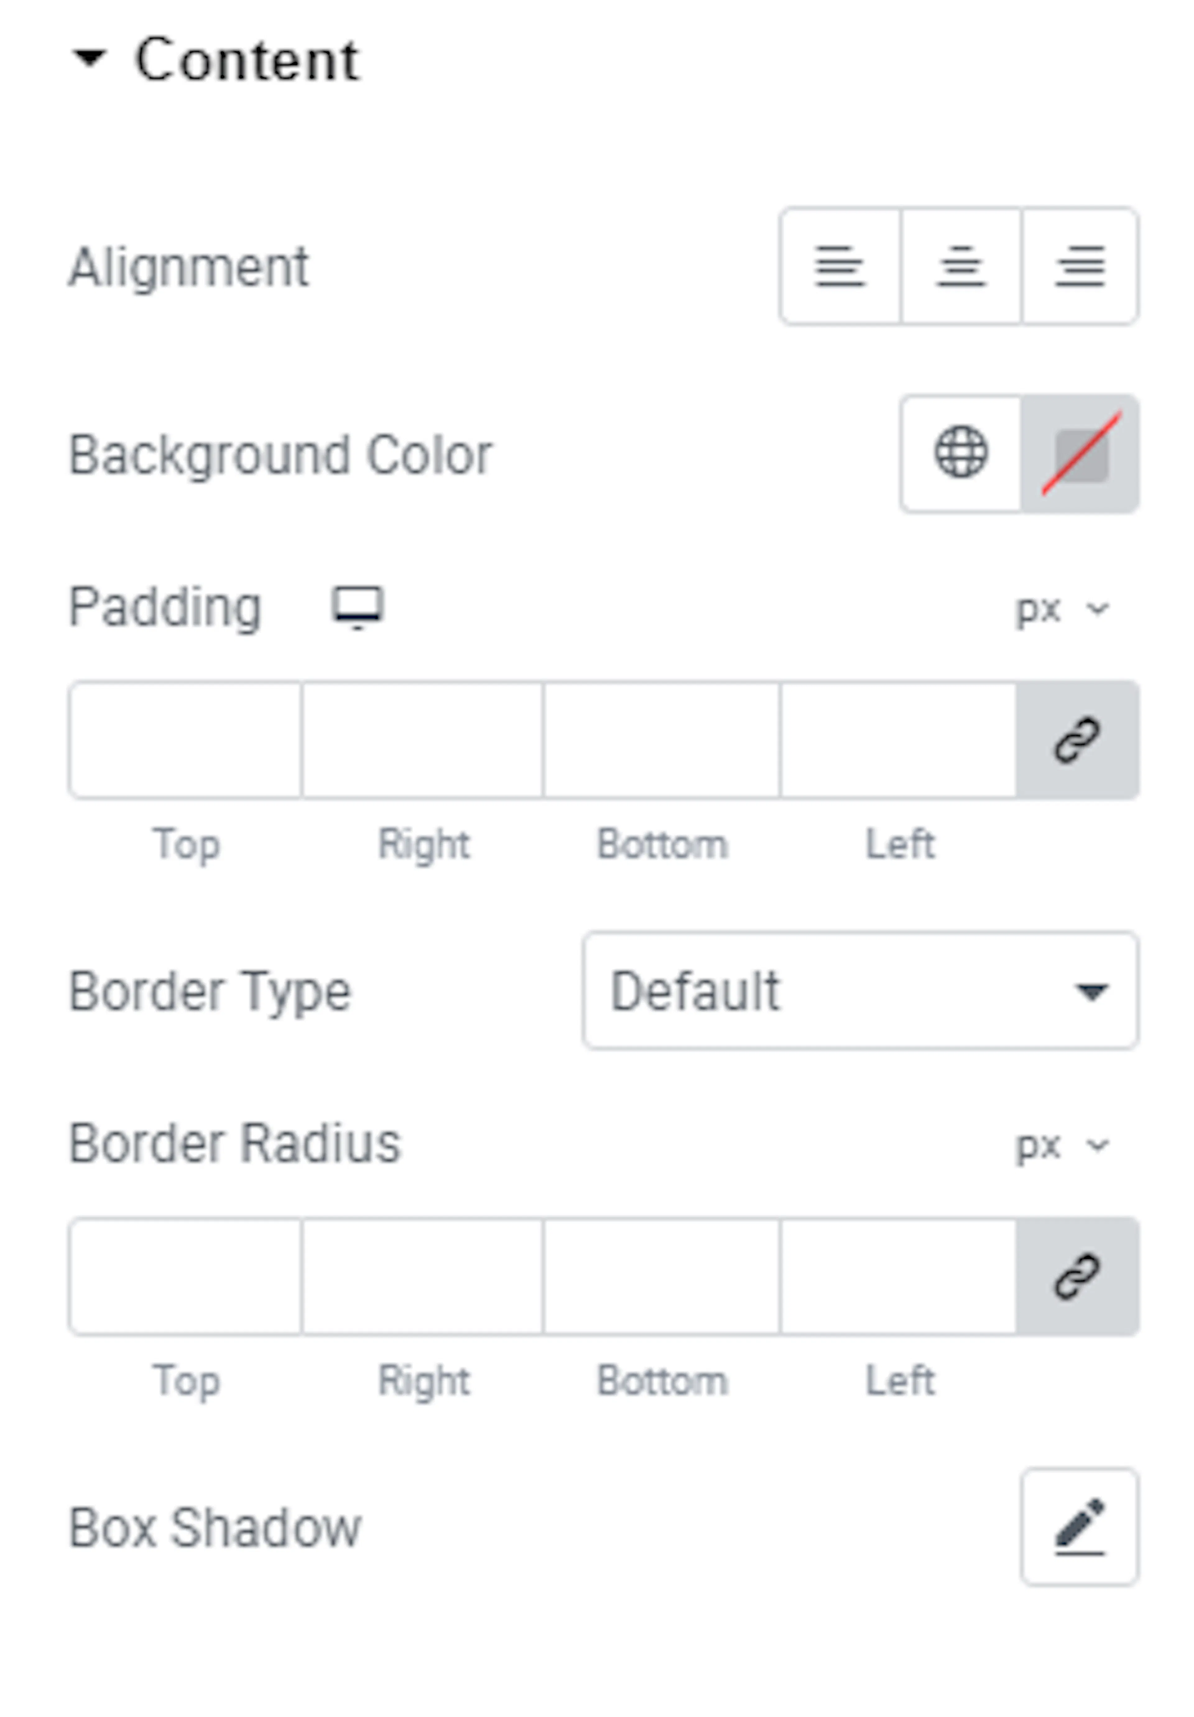Toggle Border Radius link values together
The image size is (1194, 1717).
click(x=1077, y=1276)
